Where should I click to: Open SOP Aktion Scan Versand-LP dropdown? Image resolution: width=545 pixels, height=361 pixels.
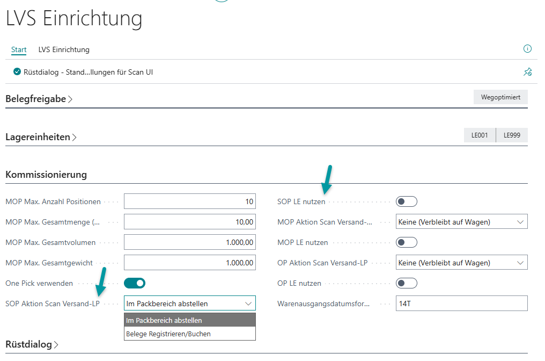(190, 303)
